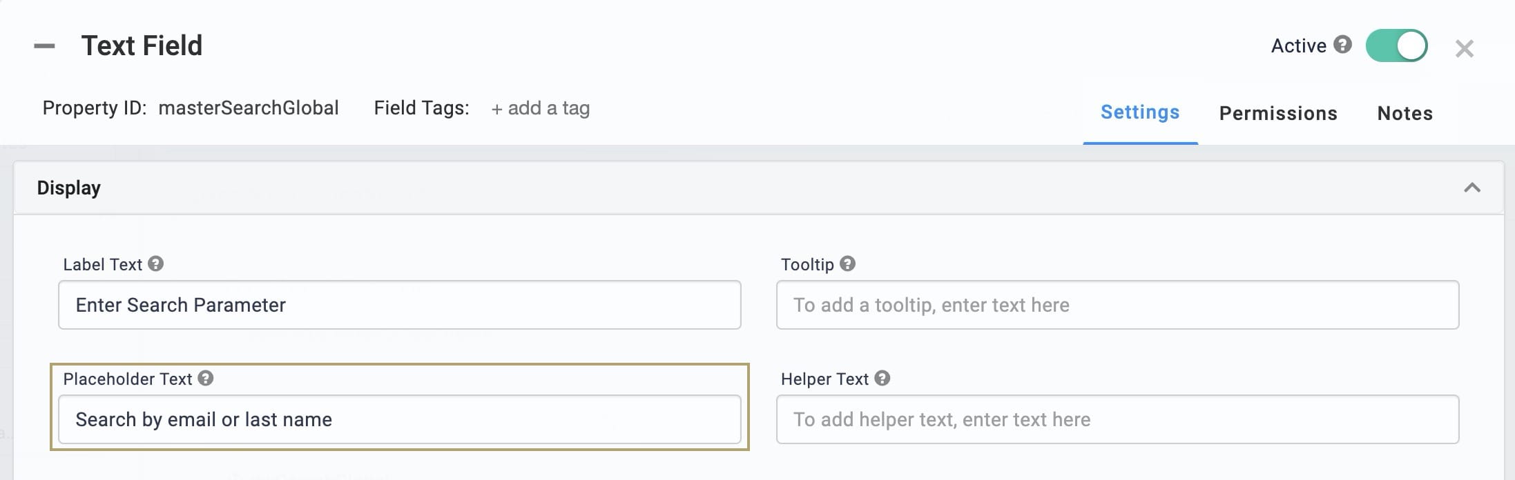Select the Settings tab

coord(1140,112)
